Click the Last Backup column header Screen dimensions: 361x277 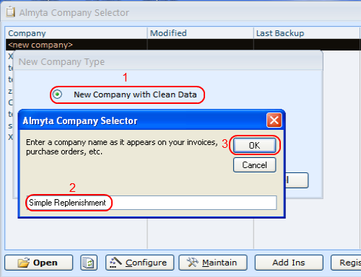tap(307, 33)
